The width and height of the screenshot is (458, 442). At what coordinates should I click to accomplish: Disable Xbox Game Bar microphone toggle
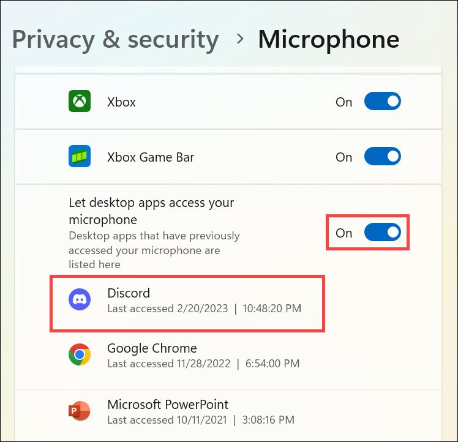click(x=382, y=156)
